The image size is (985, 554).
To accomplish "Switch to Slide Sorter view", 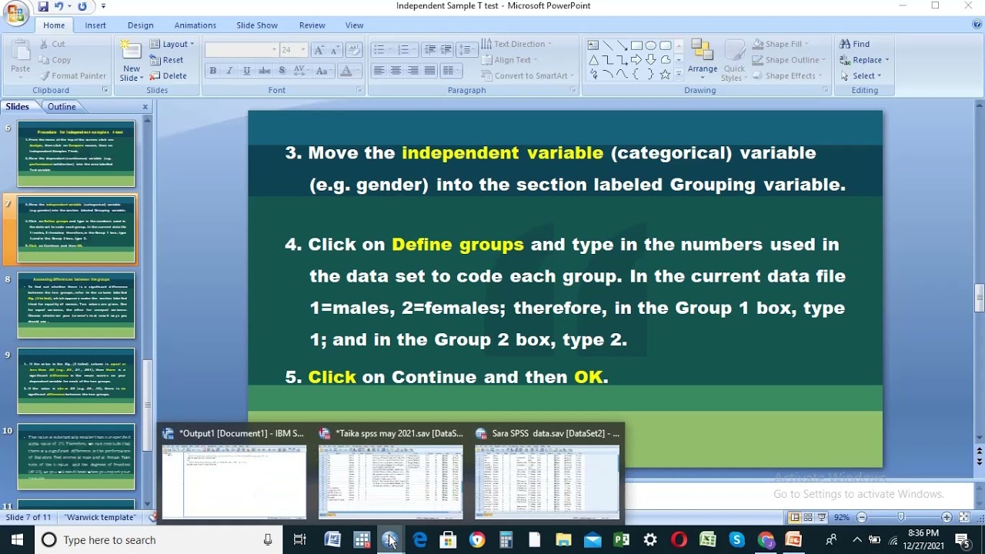I will tap(809, 517).
